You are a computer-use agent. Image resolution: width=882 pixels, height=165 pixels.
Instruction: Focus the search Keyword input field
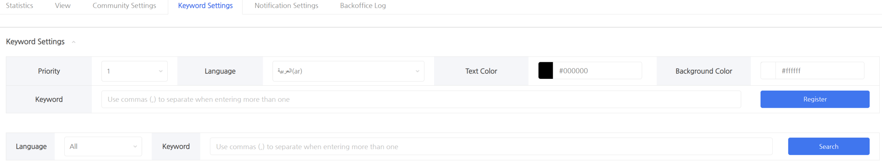tap(491, 147)
